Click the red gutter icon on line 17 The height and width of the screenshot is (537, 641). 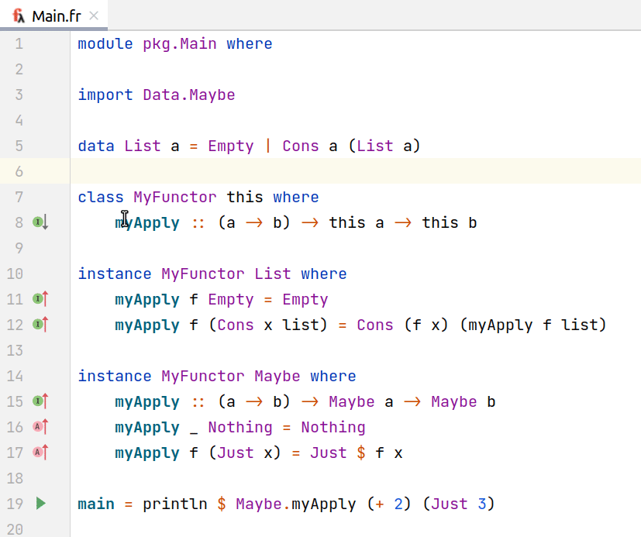(40, 452)
